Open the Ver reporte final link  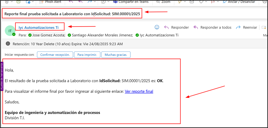tap(139, 91)
